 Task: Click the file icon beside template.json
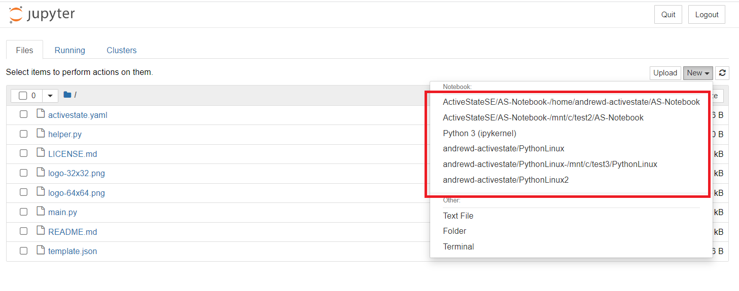click(41, 251)
